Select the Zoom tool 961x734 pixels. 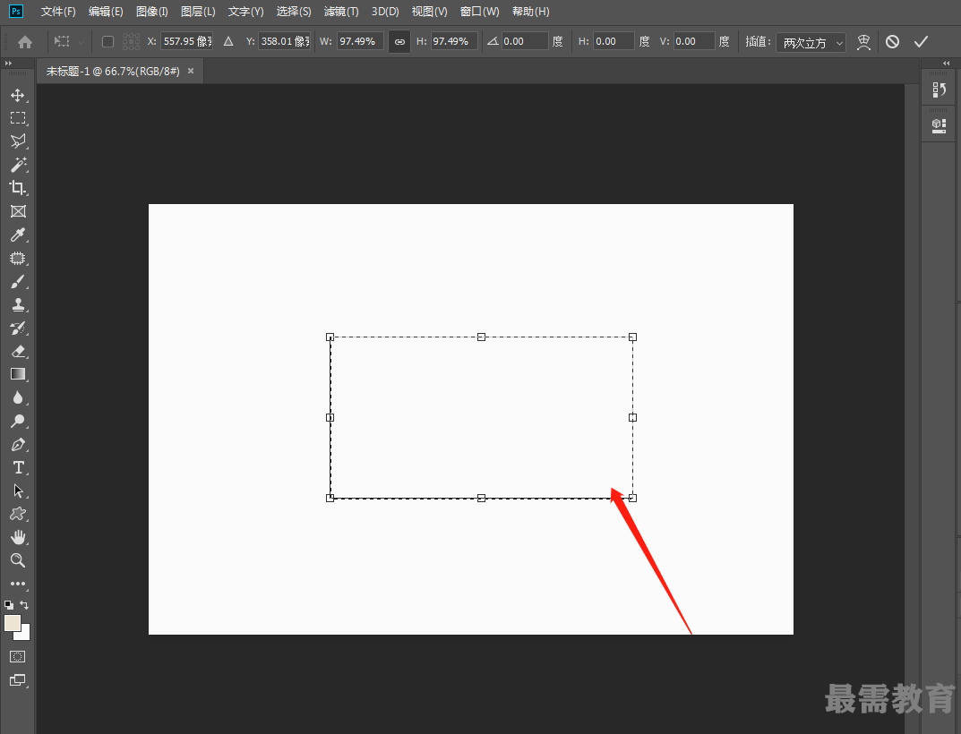coord(18,560)
